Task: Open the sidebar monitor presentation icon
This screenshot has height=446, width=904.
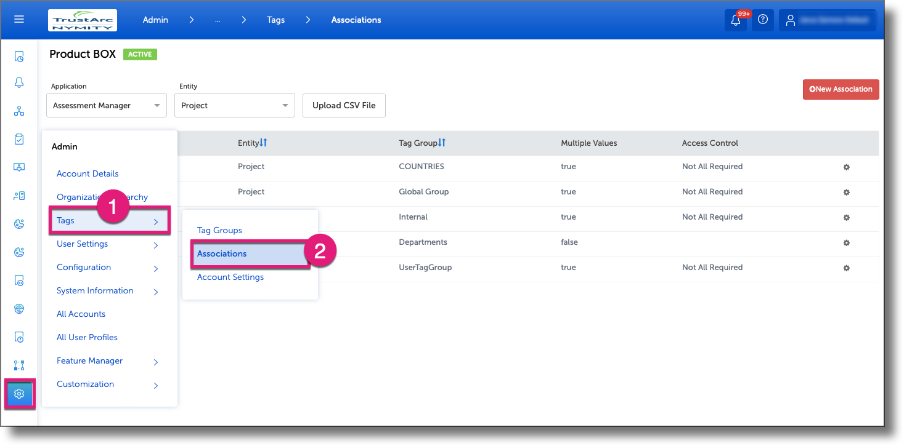Action: click(x=19, y=167)
